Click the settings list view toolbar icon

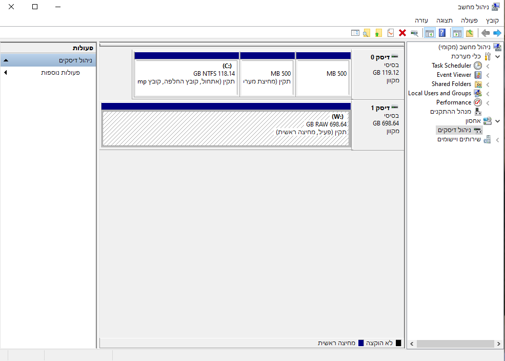pos(355,33)
